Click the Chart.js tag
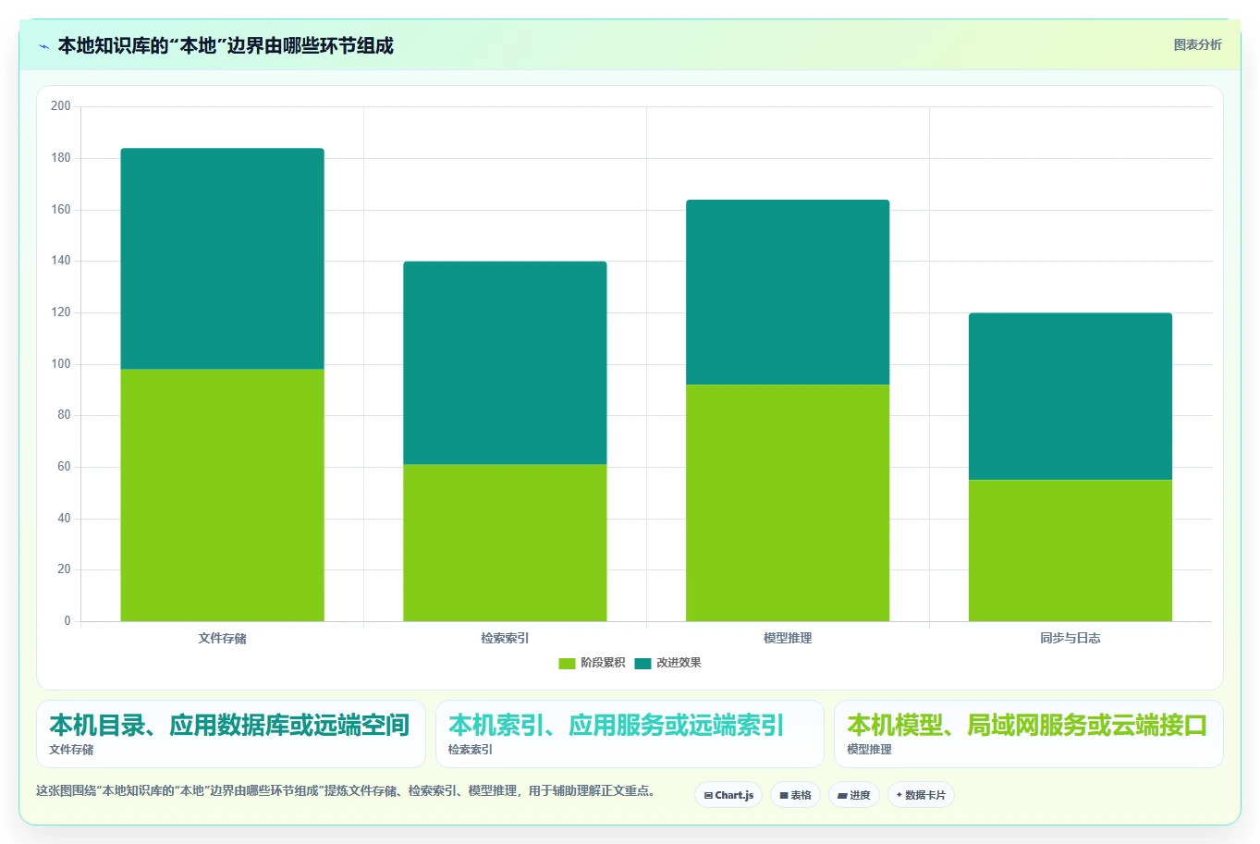The width and height of the screenshot is (1260, 844). pyautogui.click(x=728, y=795)
